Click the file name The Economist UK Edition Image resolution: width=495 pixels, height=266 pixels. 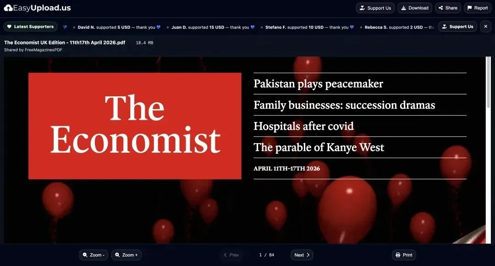(65, 42)
